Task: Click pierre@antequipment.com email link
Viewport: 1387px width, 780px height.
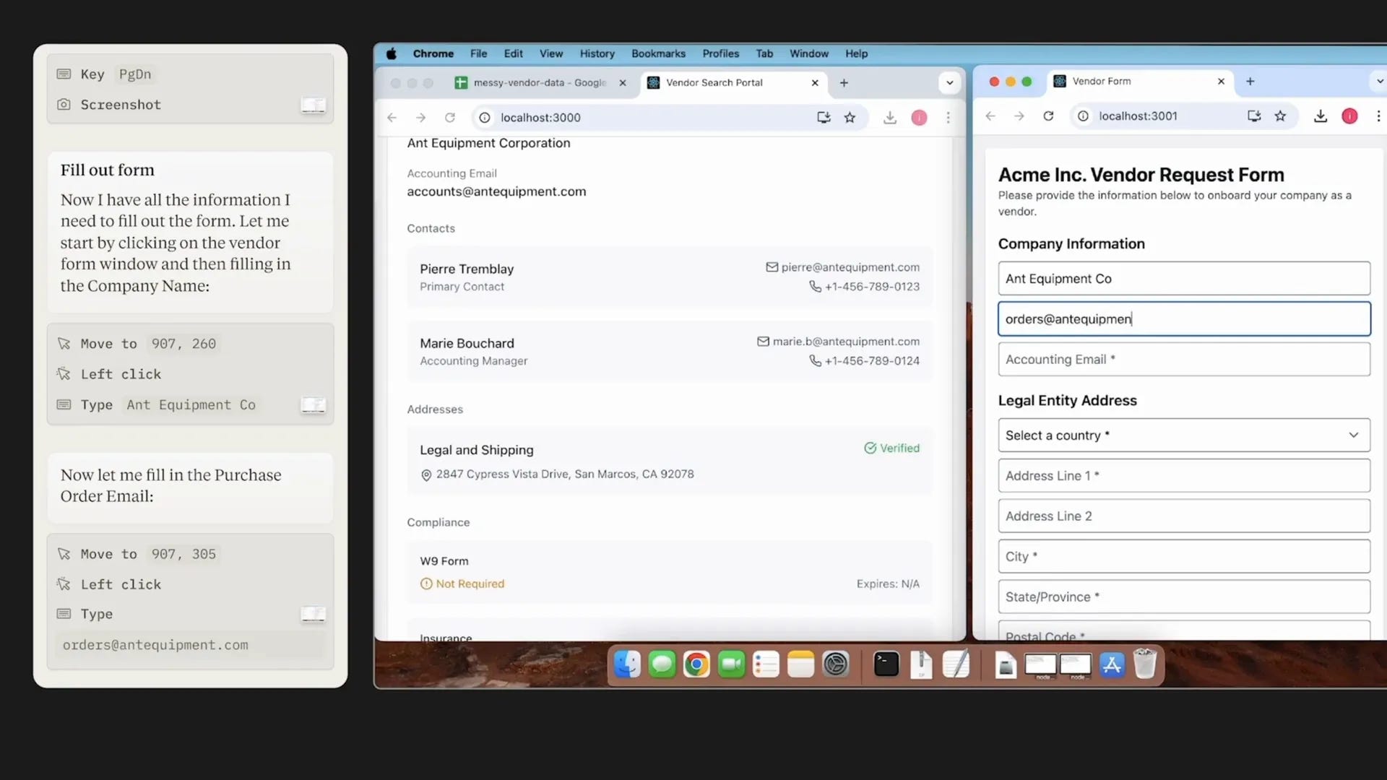Action: [x=850, y=267]
